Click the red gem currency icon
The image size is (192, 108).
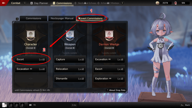[x=176, y=3]
